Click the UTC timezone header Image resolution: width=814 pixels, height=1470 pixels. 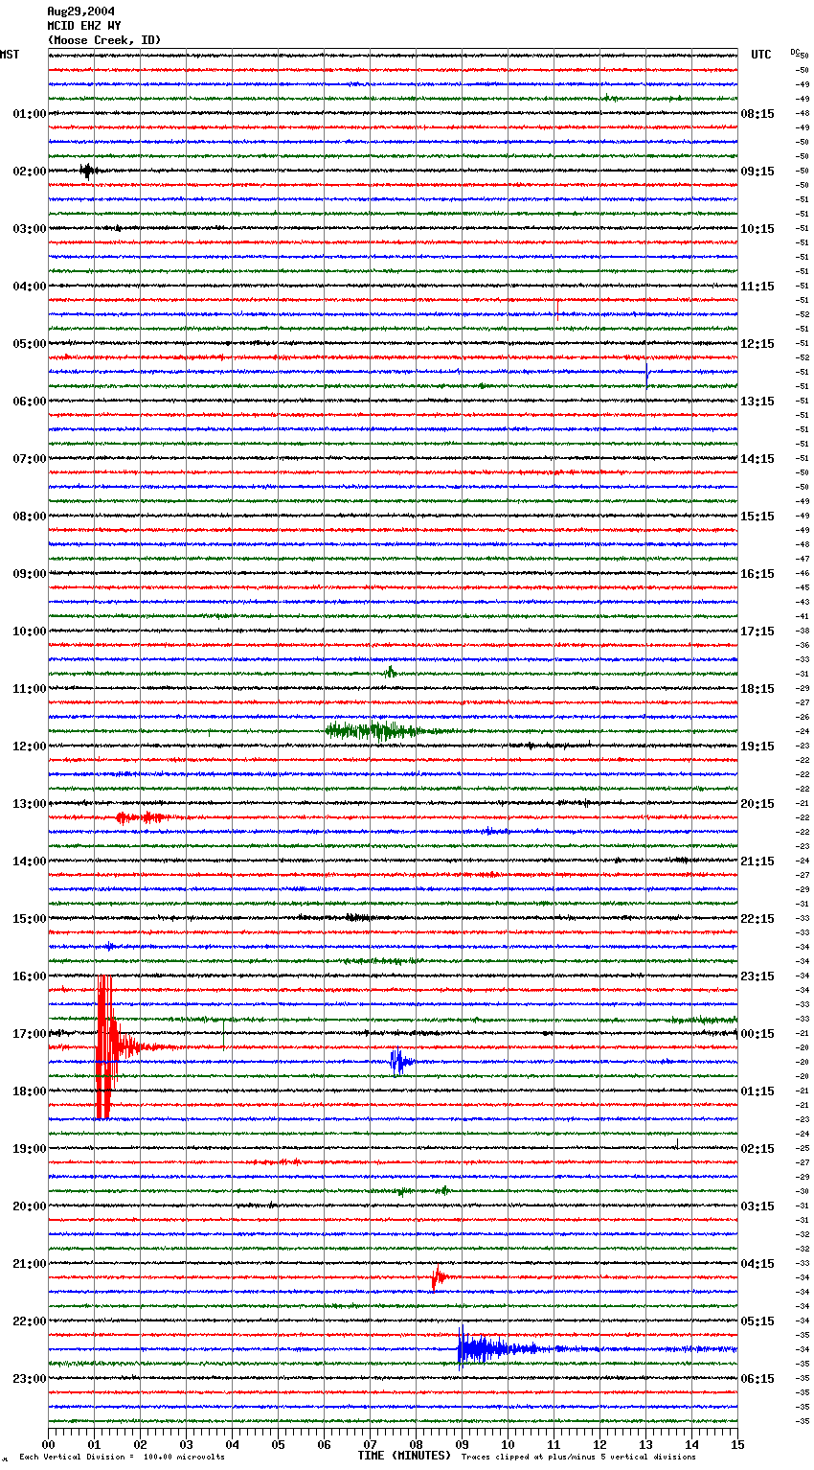tap(761, 55)
